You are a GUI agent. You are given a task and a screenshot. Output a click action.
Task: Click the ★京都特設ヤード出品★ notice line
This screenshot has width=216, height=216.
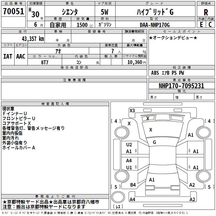[51, 202]
